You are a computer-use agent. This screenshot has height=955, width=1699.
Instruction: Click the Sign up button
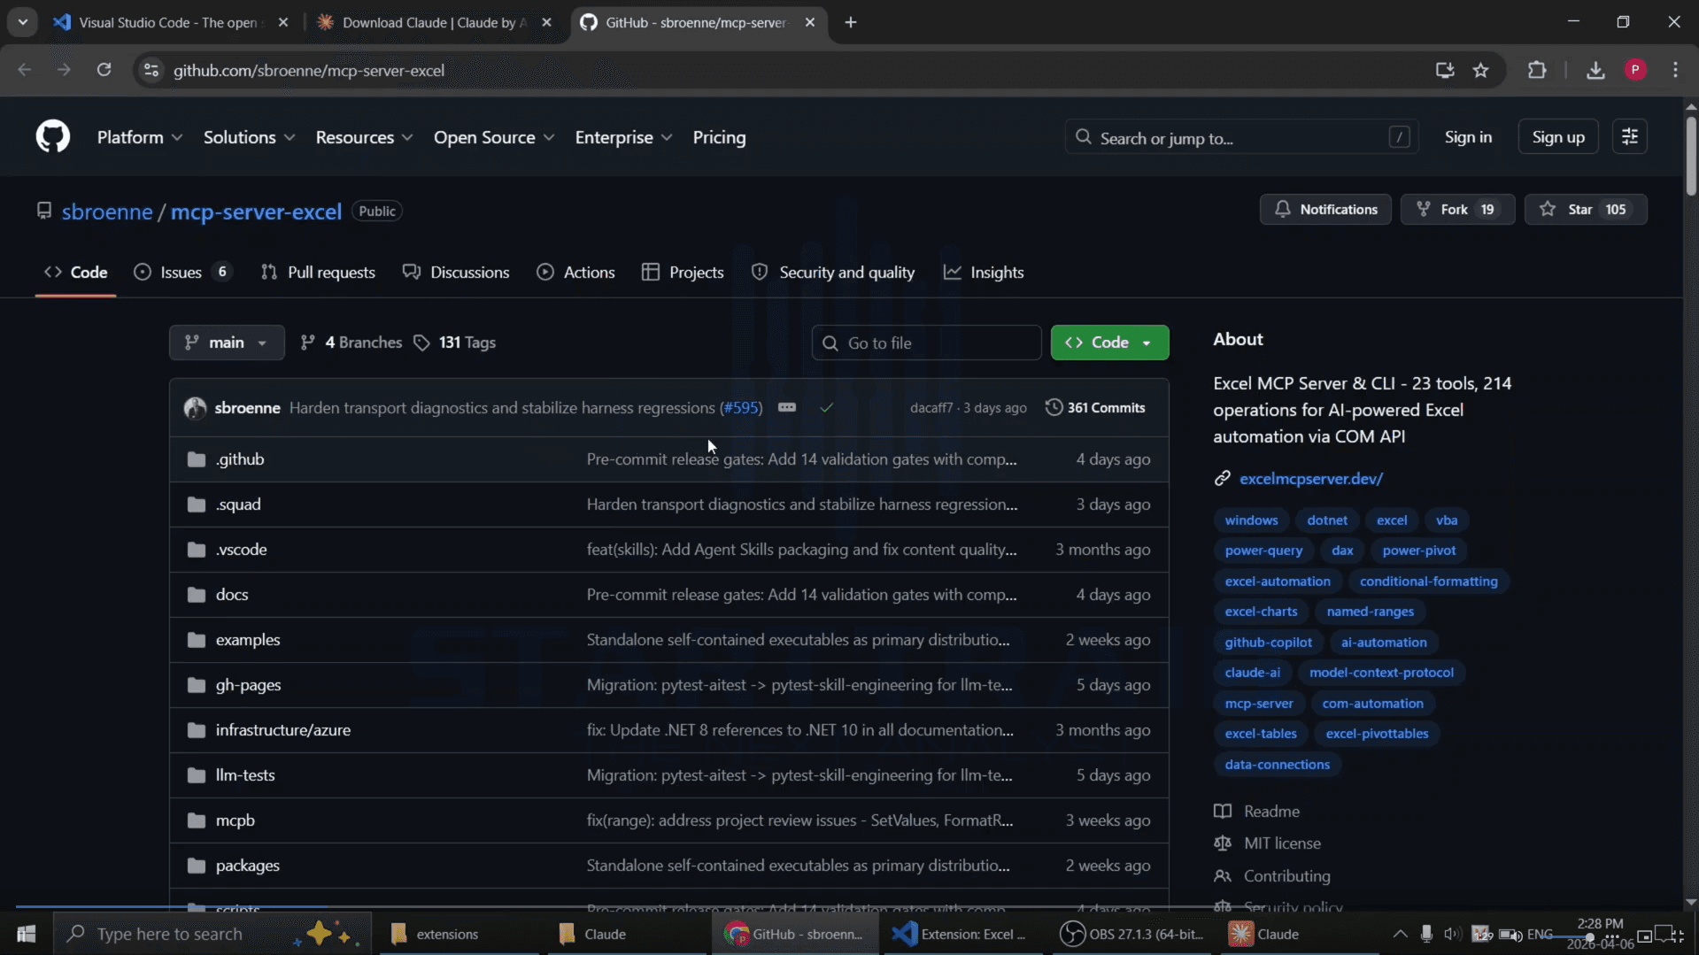point(1557,137)
